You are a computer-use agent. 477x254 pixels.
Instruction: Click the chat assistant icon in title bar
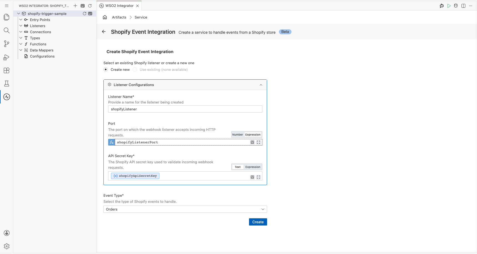(442, 6)
